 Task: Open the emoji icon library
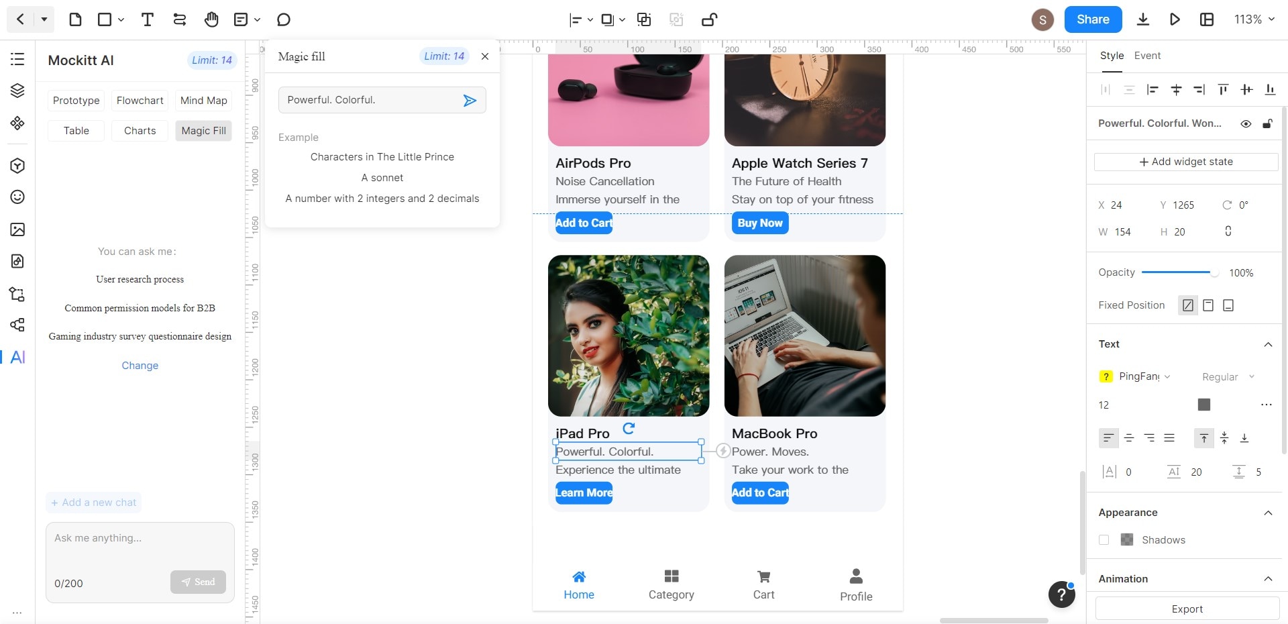tap(17, 197)
